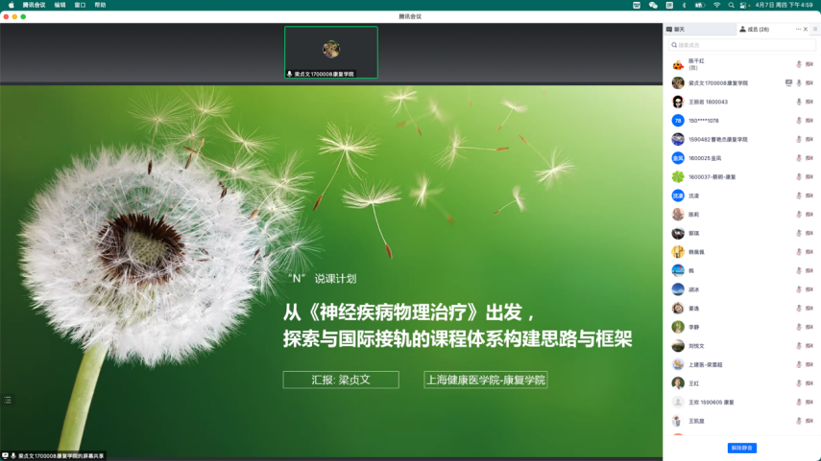The width and height of the screenshot is (821, 461).
Task: Click the three-dots more options in members panel
Action: (798, 30)
